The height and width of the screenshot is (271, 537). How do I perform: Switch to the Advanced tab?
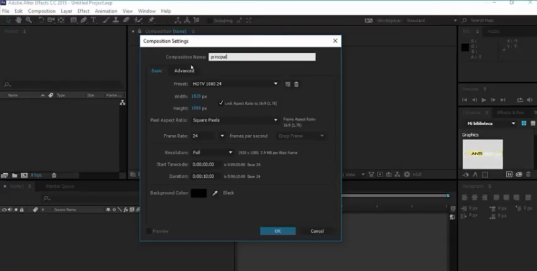(184, 71)
